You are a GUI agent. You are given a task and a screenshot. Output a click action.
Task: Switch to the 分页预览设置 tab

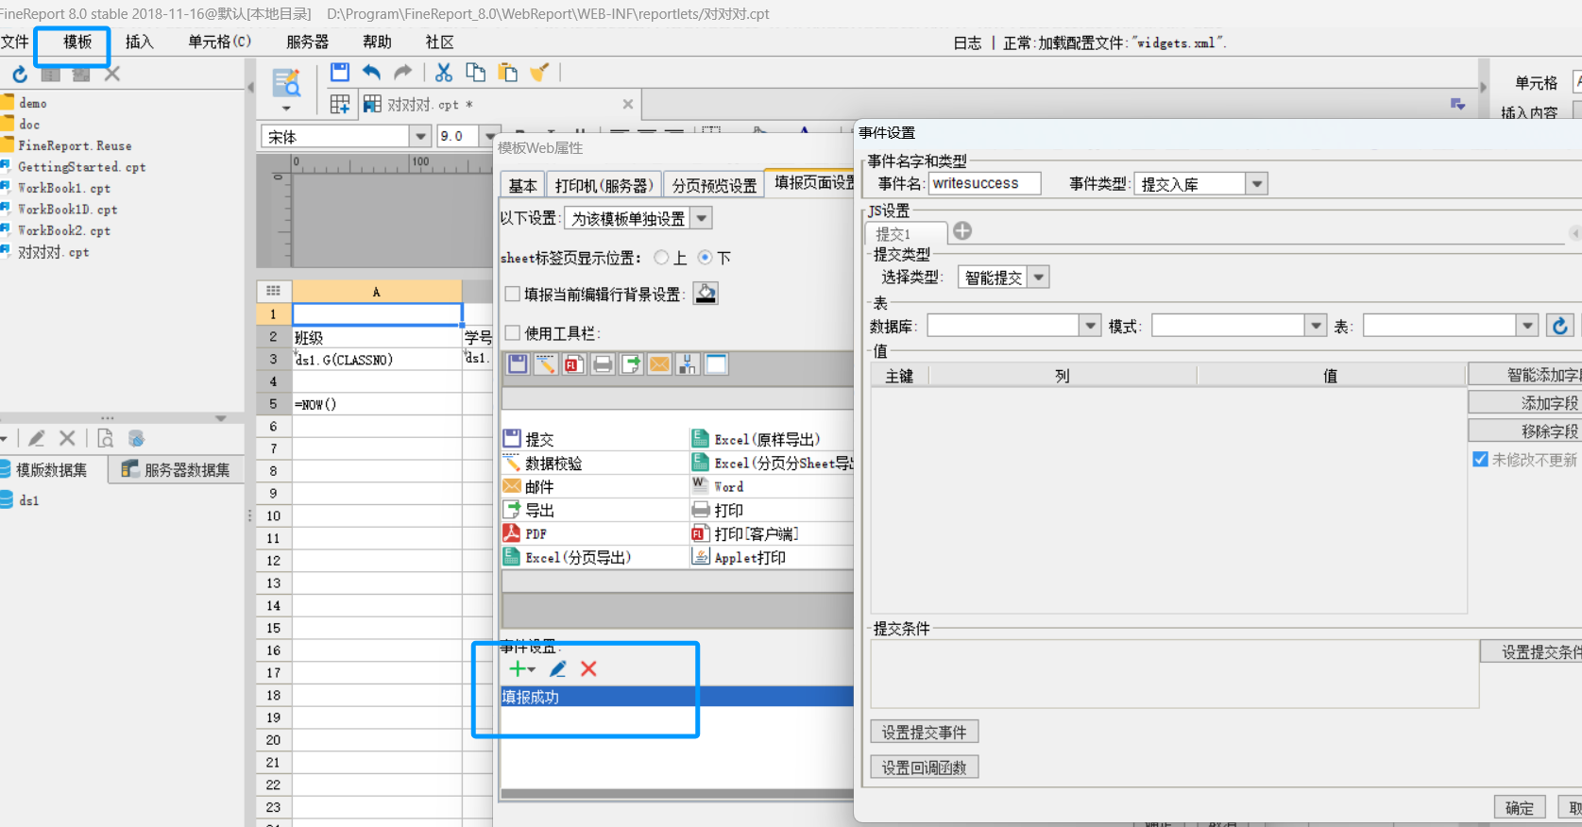click(714, 185)
